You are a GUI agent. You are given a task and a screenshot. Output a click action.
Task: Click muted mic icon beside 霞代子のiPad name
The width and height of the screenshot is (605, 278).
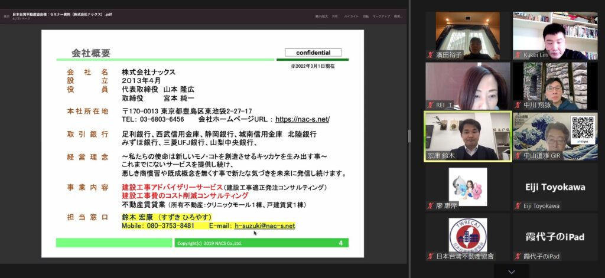518,256
